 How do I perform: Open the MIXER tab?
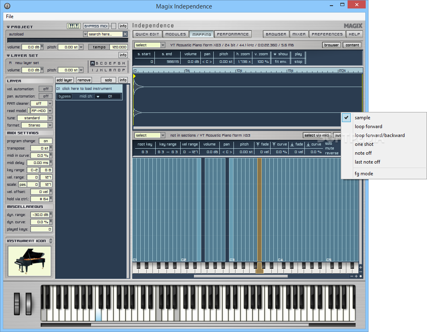tap(299, 34)
